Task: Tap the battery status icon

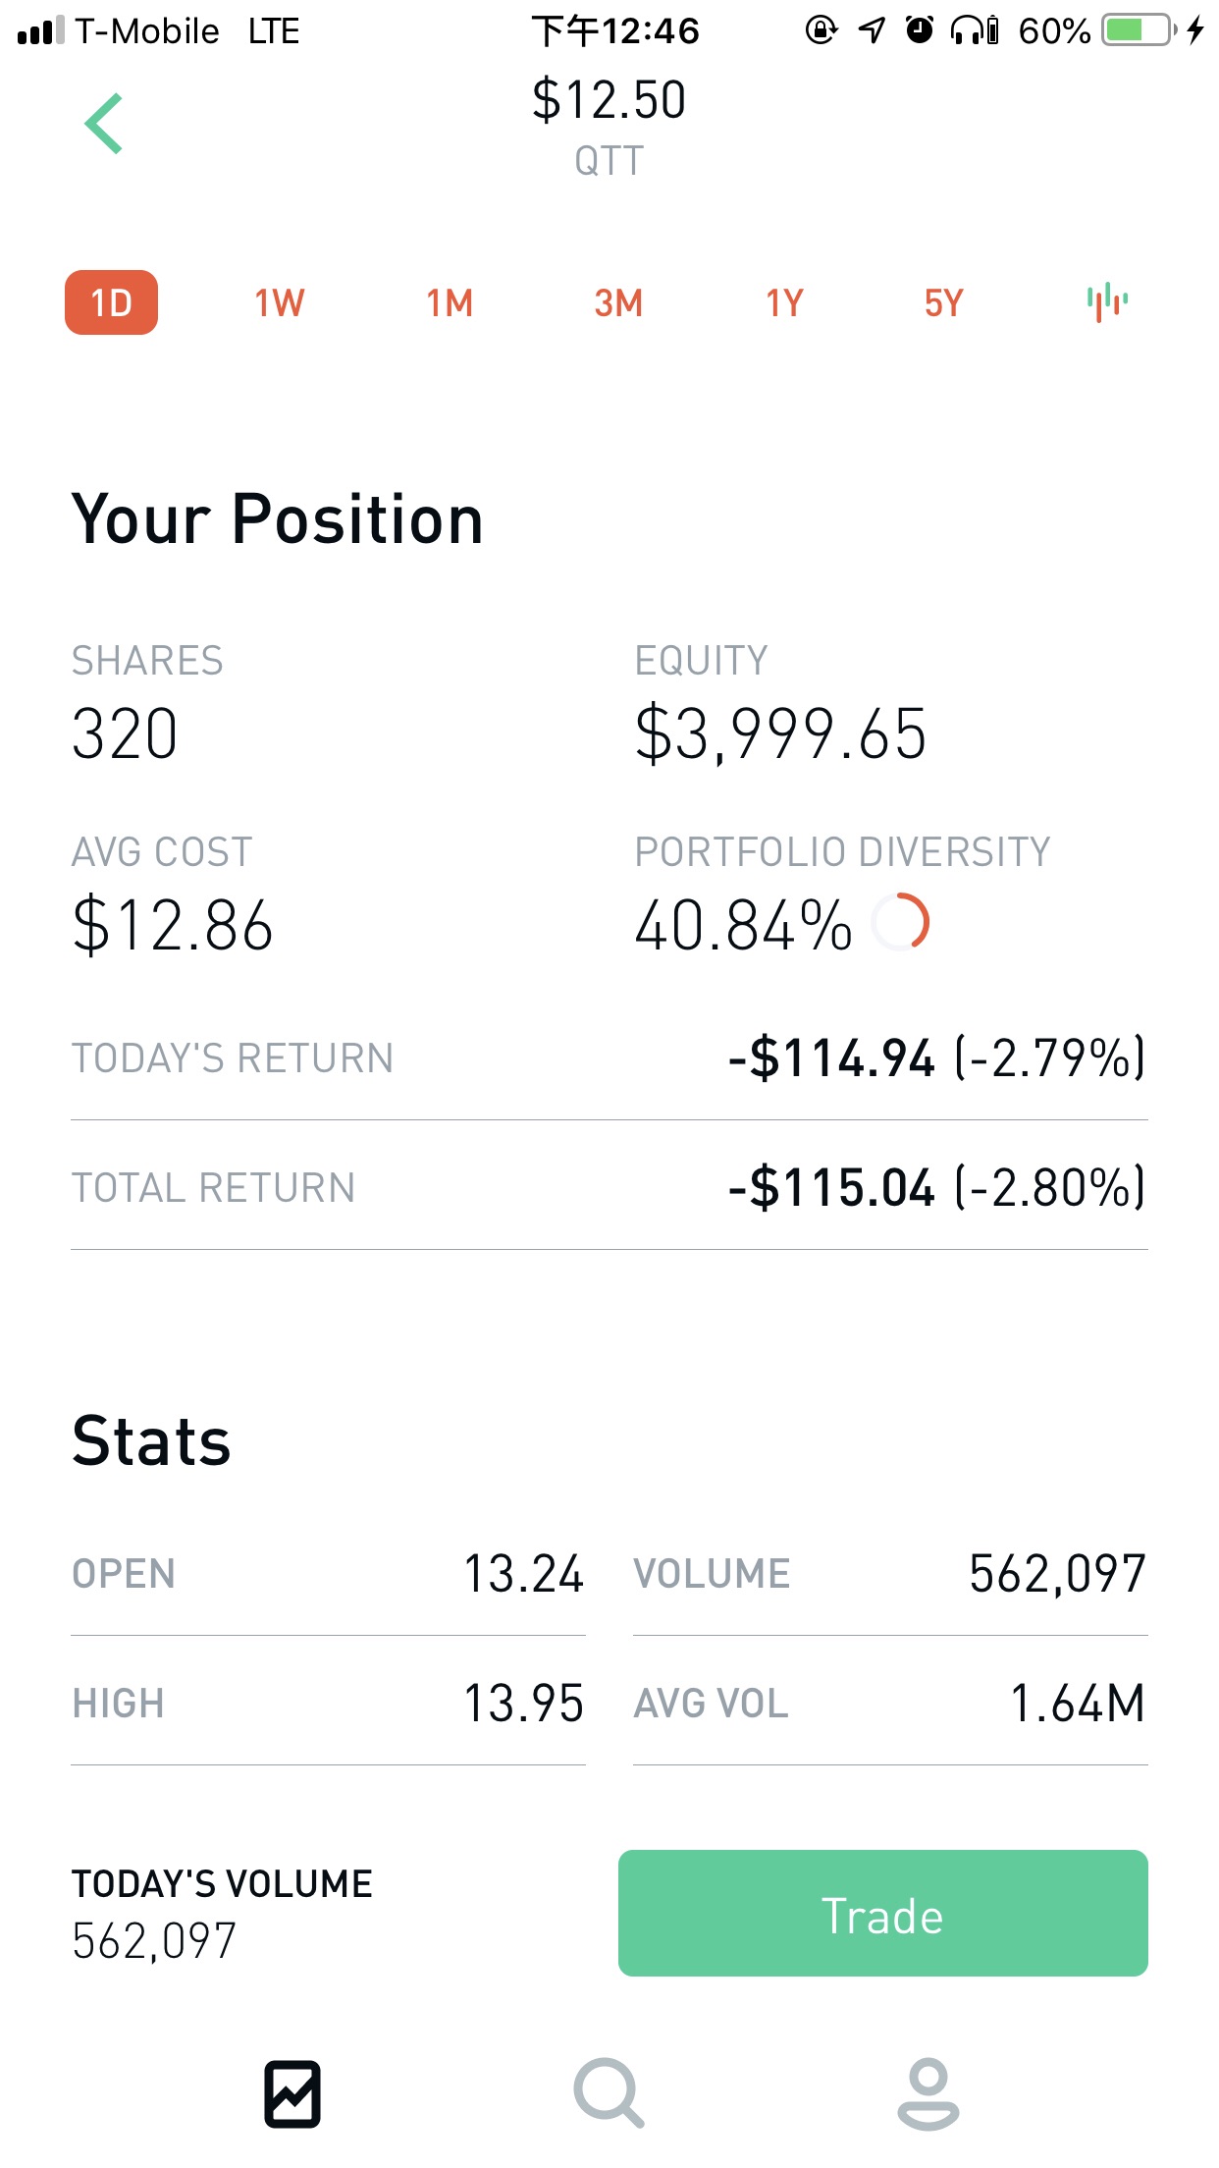Action: click(1139, 30)
